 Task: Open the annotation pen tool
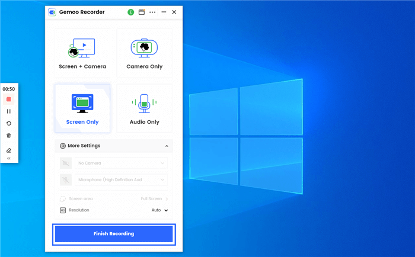(x=9, y=150)
